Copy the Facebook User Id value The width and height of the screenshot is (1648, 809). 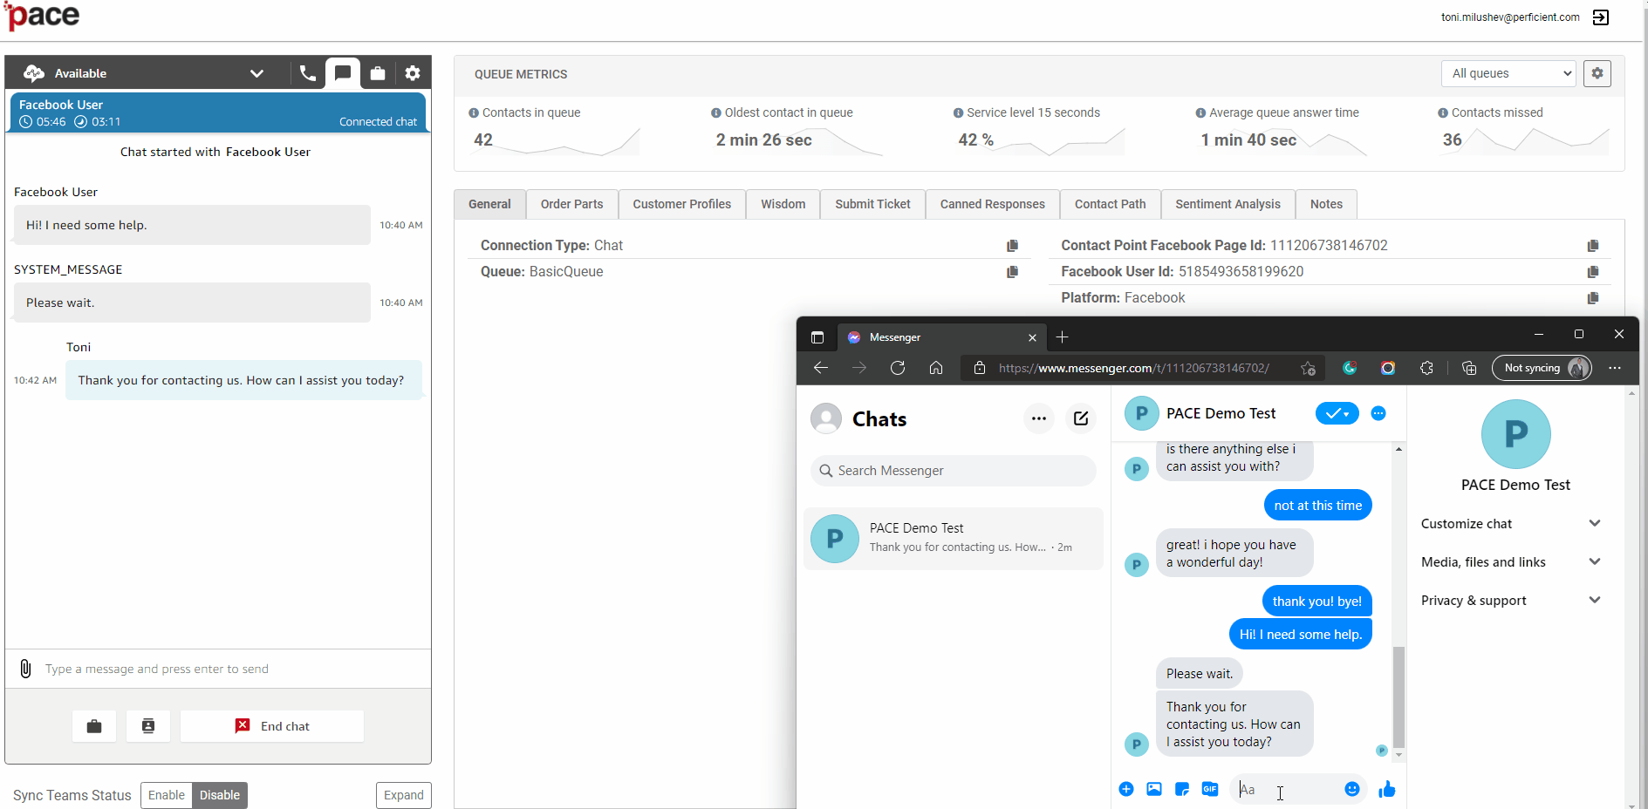tap(1593, 272)
